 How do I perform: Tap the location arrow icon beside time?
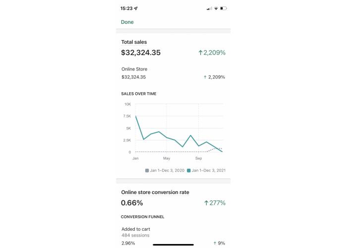(136, 8)
